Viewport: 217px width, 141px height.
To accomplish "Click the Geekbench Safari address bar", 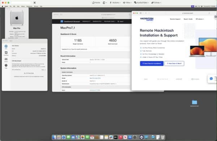I will point(108,14).
